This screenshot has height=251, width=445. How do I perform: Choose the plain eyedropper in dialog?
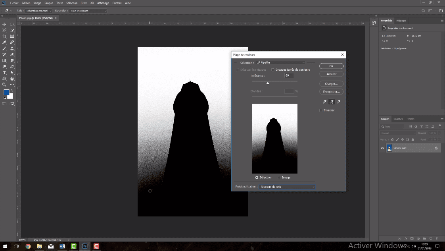tap(324, 102)
